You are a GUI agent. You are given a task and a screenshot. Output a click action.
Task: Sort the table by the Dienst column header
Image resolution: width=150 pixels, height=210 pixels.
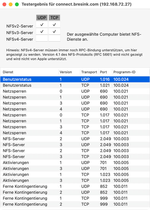[x=29, y=72]
